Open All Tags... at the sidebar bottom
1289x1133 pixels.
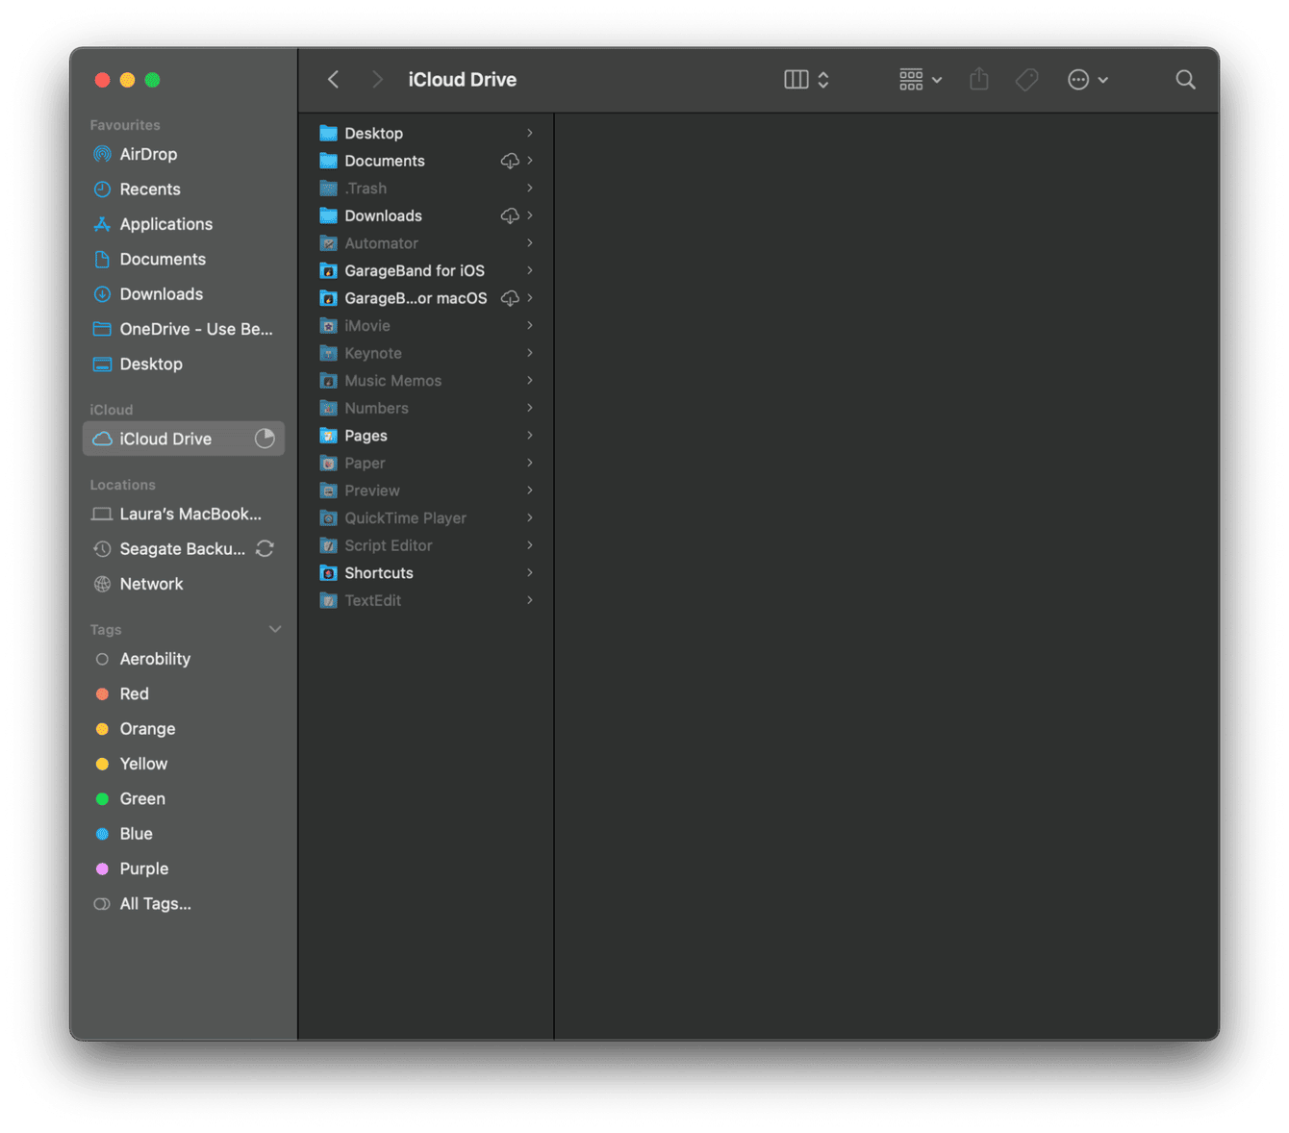click(154, 903)
